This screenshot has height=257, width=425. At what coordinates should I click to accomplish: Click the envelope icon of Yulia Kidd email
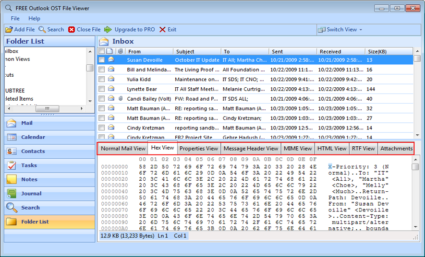click(x=111, y=79)
